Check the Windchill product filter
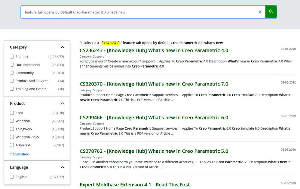The image size is (300, 189). coord(12,121)
